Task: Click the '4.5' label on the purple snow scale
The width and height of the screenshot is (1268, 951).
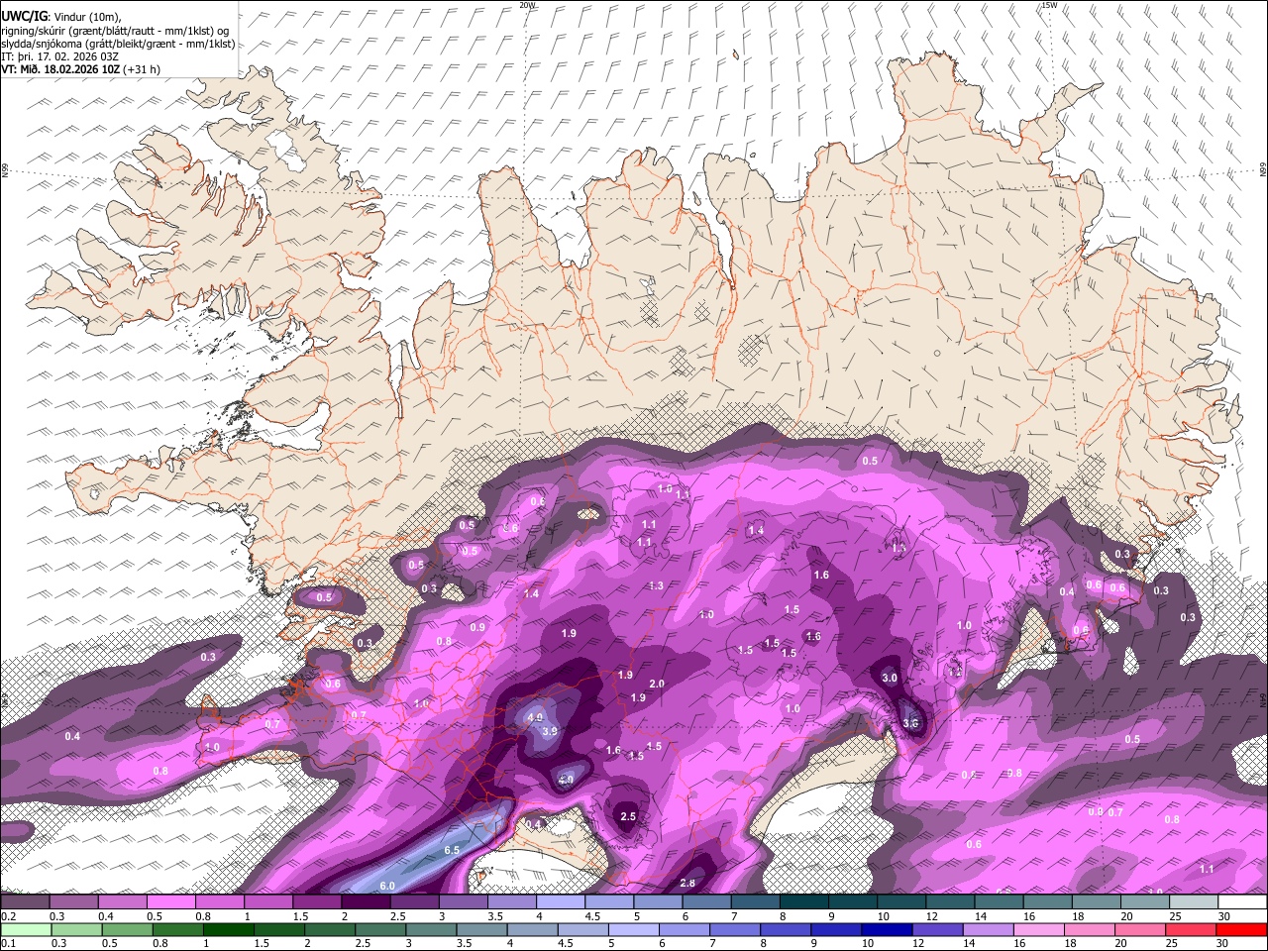Action: [x=592, y=917]
